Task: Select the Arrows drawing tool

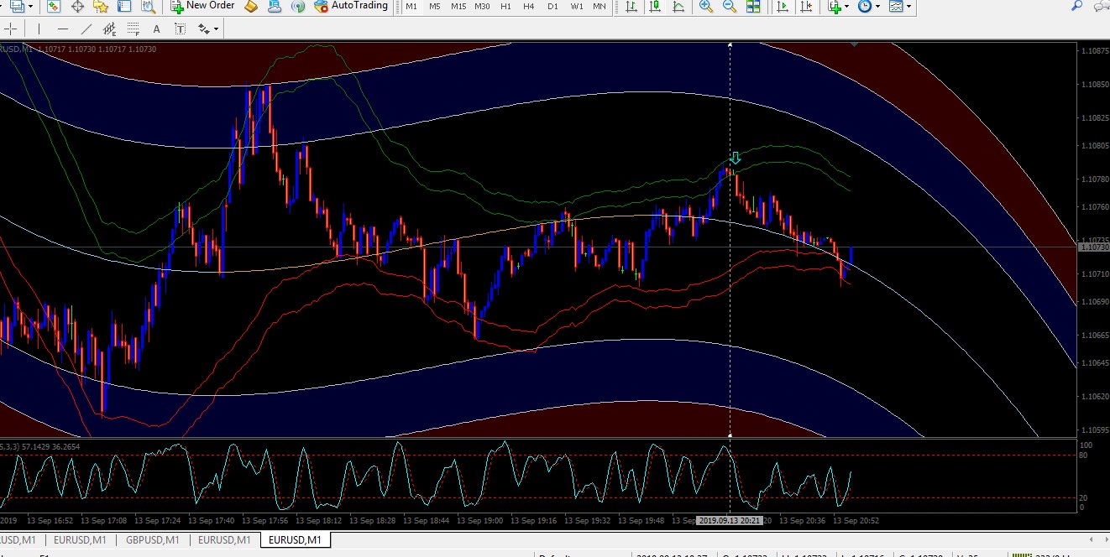Action: pos(203,29)
